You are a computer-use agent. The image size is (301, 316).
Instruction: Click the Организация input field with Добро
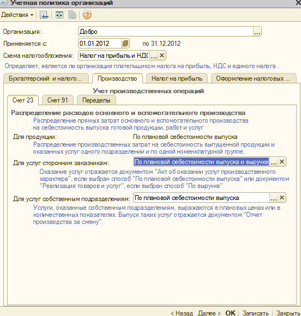[x=166, y=32]
